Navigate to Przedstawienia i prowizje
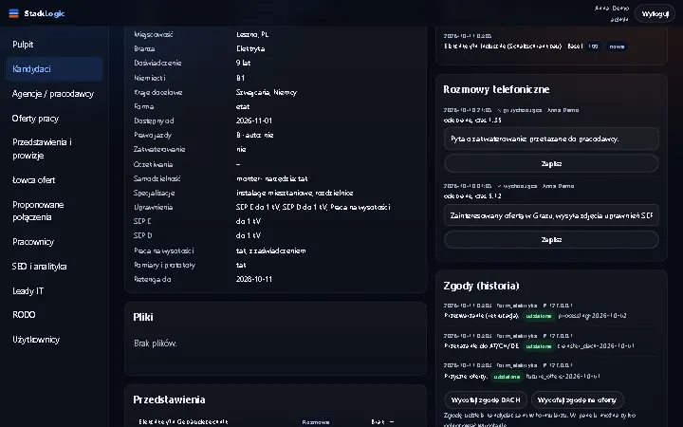 pyautogui.click(x=42, y=149)
